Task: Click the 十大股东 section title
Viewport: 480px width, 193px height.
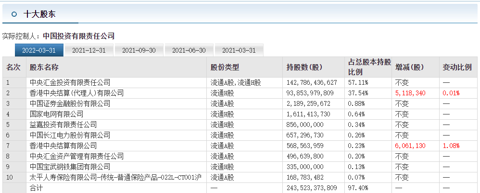Action: tap(39, 14)
